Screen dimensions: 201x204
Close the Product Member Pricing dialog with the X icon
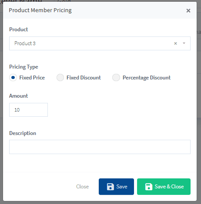[x=188, y=10]
